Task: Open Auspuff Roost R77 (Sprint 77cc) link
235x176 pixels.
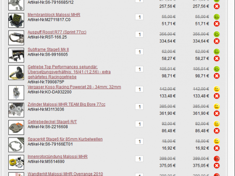Action: click(57, 32)
